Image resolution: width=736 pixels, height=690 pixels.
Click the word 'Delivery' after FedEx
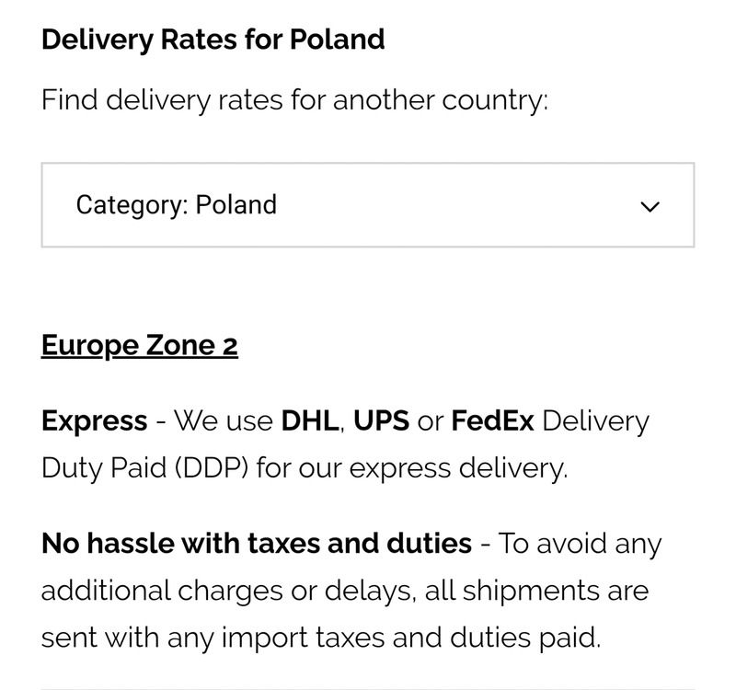point(594,421)
